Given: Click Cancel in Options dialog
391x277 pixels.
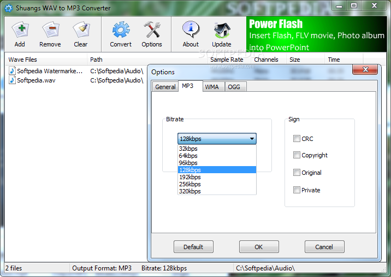Looking at the screenshot, I should 324,247.
